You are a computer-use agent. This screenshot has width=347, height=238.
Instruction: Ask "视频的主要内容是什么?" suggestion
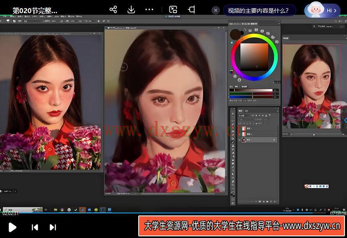(258, 10)
